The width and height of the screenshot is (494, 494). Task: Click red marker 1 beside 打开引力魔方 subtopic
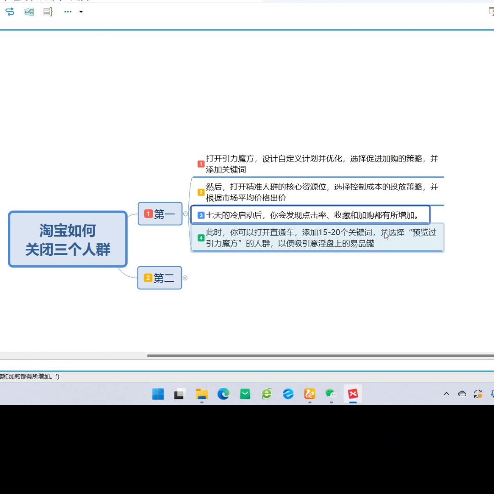(201, 164)
